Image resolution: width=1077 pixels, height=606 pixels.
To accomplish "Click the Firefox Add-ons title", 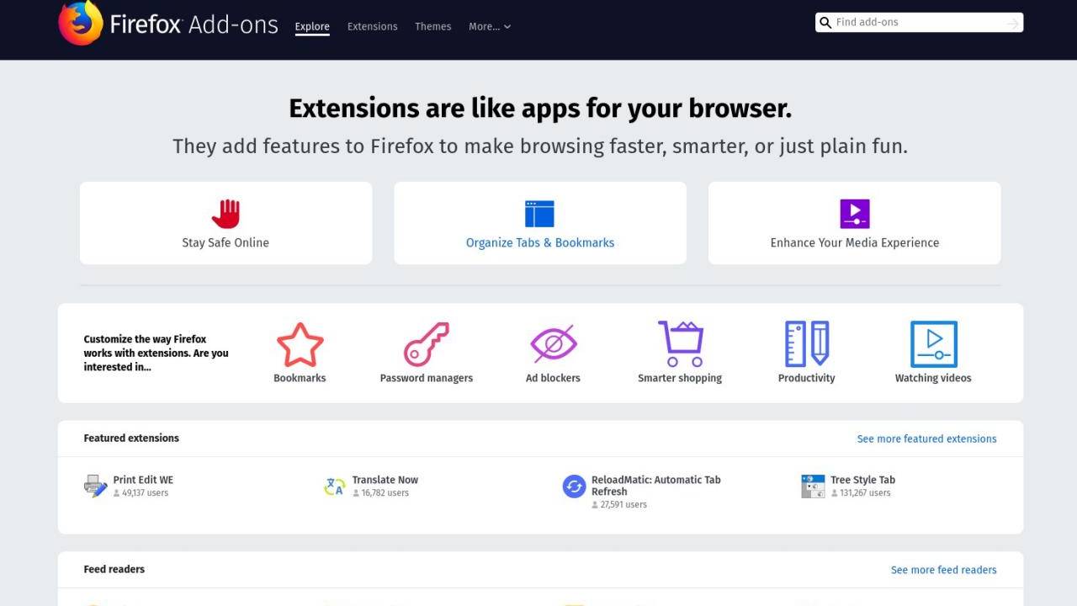I will (194, 24).
